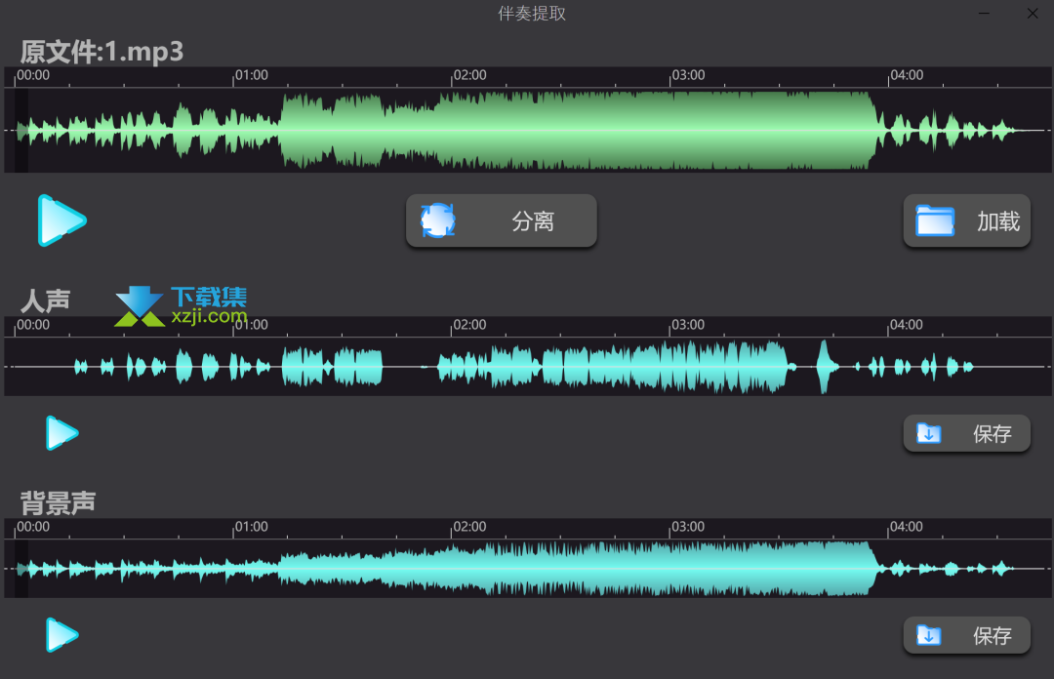Select the 04:00 marker on the 背景声 timeline

906,527
